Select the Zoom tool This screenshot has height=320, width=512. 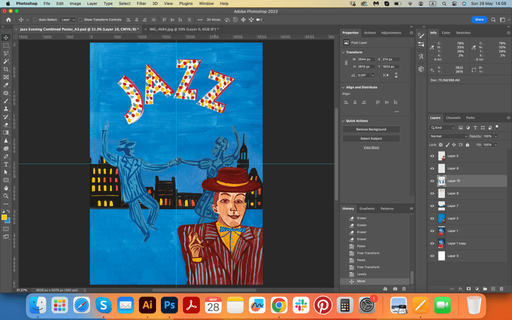click(x=6, y=195)
